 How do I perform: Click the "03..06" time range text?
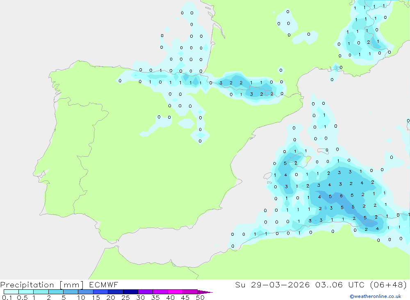click(329, 284)
